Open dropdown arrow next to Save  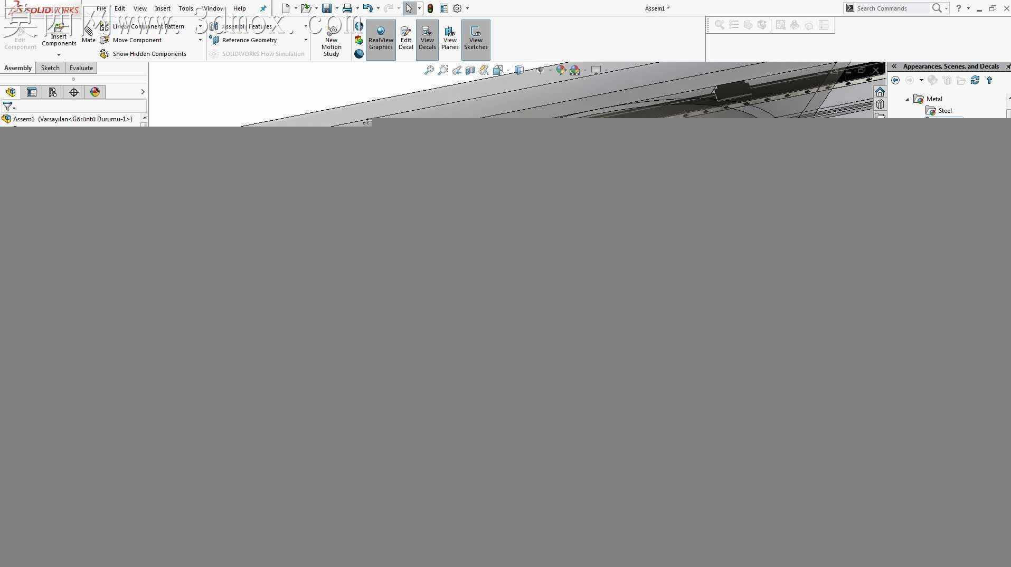tap(337, 8)
